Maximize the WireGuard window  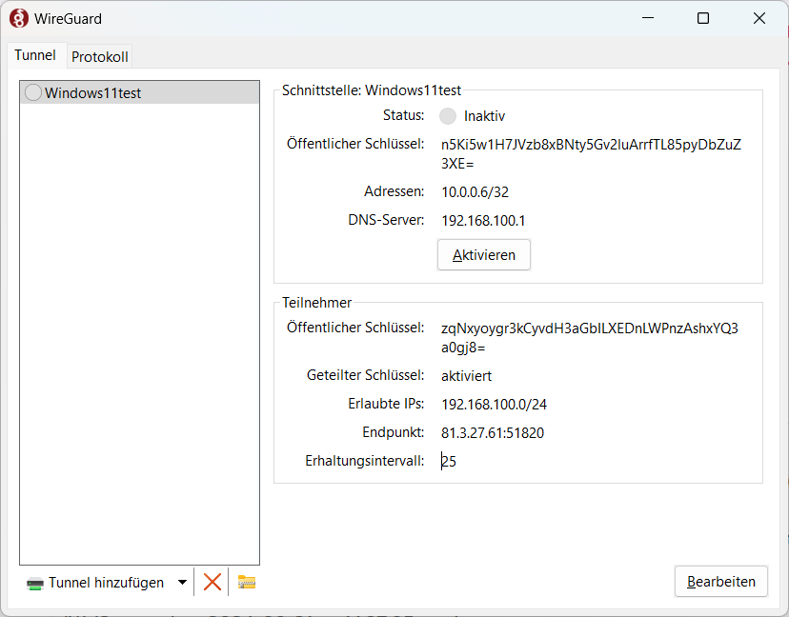click(703, 19)
